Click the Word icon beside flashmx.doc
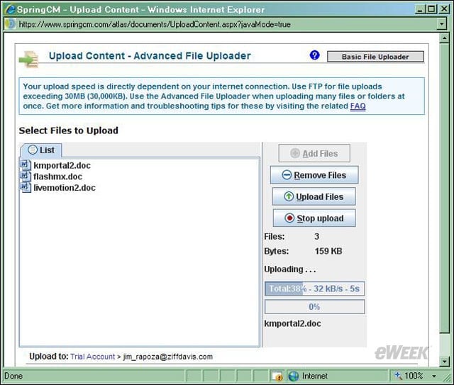454x385 pixels. [26, 176]
